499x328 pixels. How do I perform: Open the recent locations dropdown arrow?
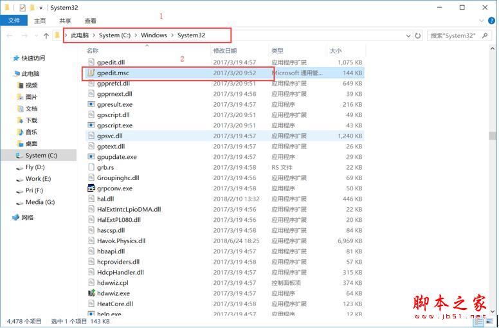(x=36, y=36)
